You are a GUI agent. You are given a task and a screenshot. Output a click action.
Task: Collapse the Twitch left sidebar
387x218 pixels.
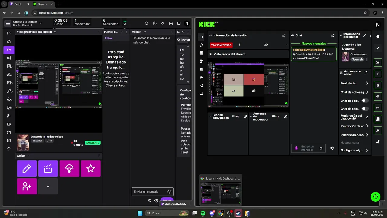click(x=9, y=33)
